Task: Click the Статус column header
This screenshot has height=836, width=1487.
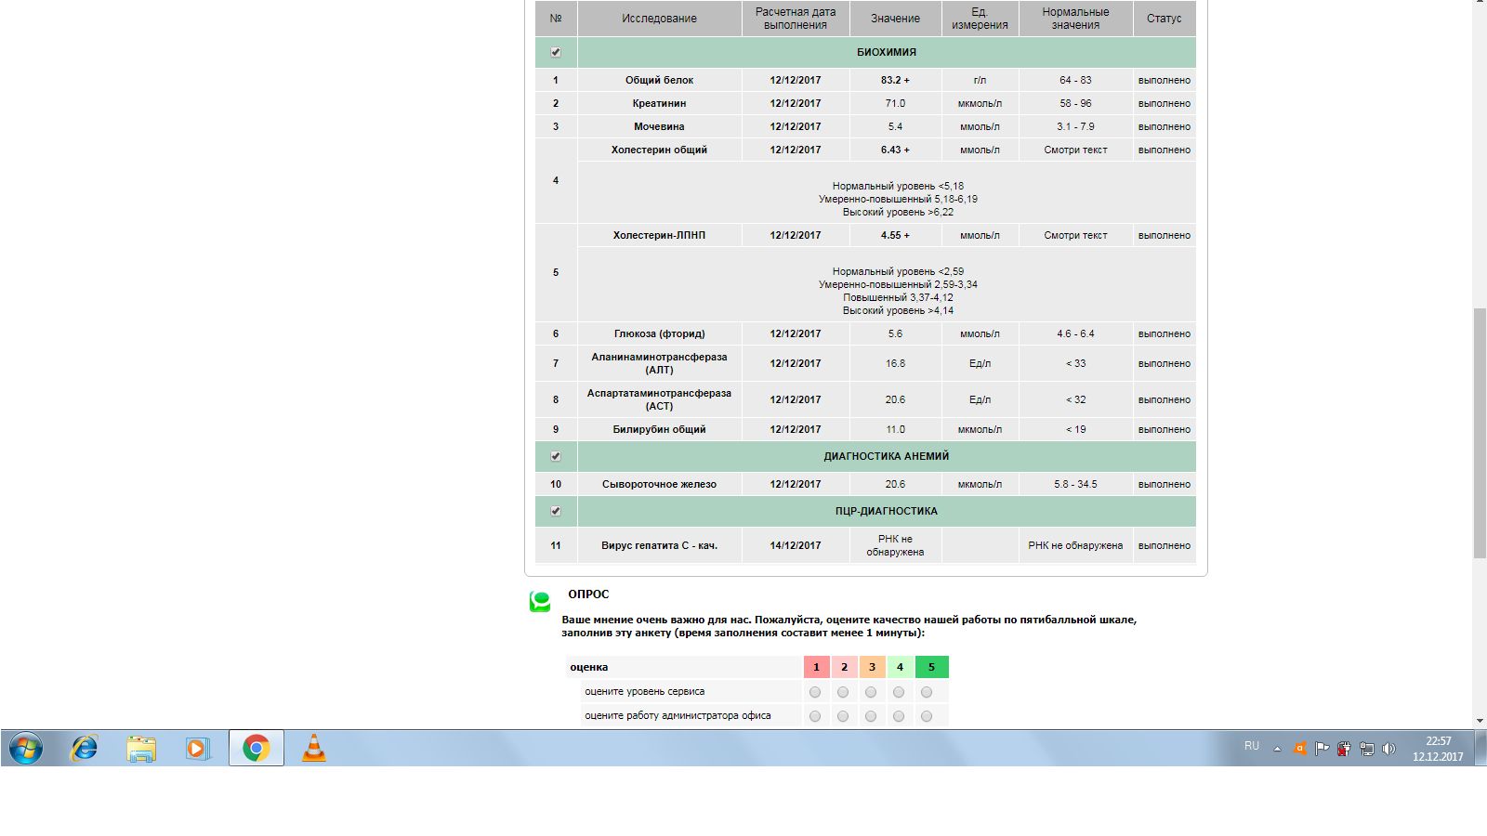Action: click(1164, 19)
